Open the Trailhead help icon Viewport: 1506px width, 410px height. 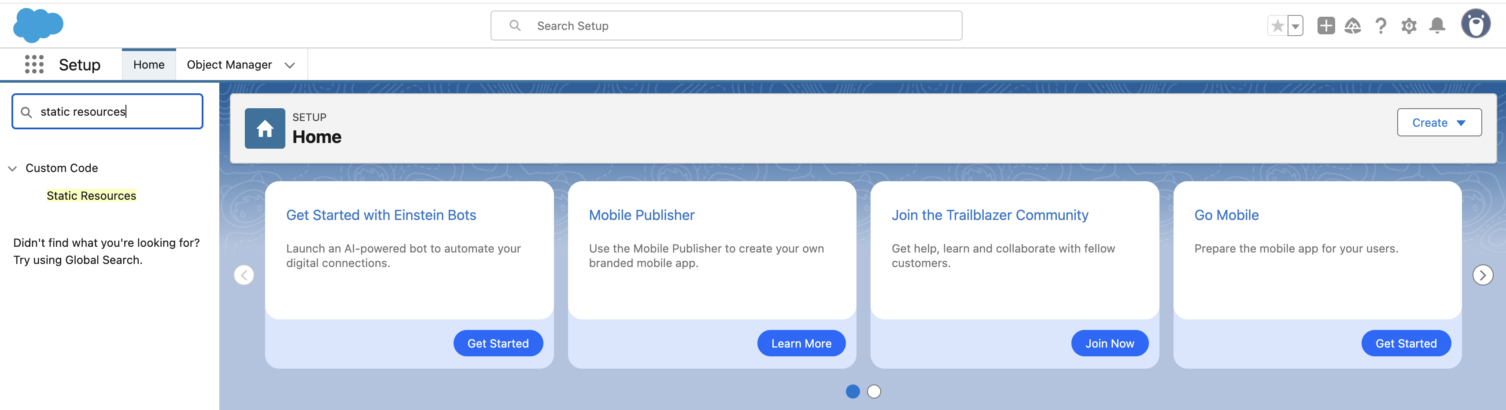tap(1353, 26)
